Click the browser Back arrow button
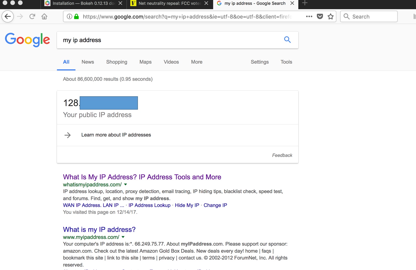Image resolution: width=416 pixels, height=270 pixels. 8,17
